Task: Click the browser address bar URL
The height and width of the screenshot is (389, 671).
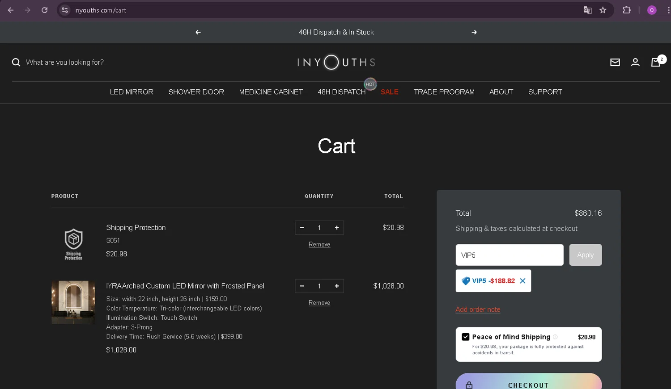Action: click(x=100, y=10)
